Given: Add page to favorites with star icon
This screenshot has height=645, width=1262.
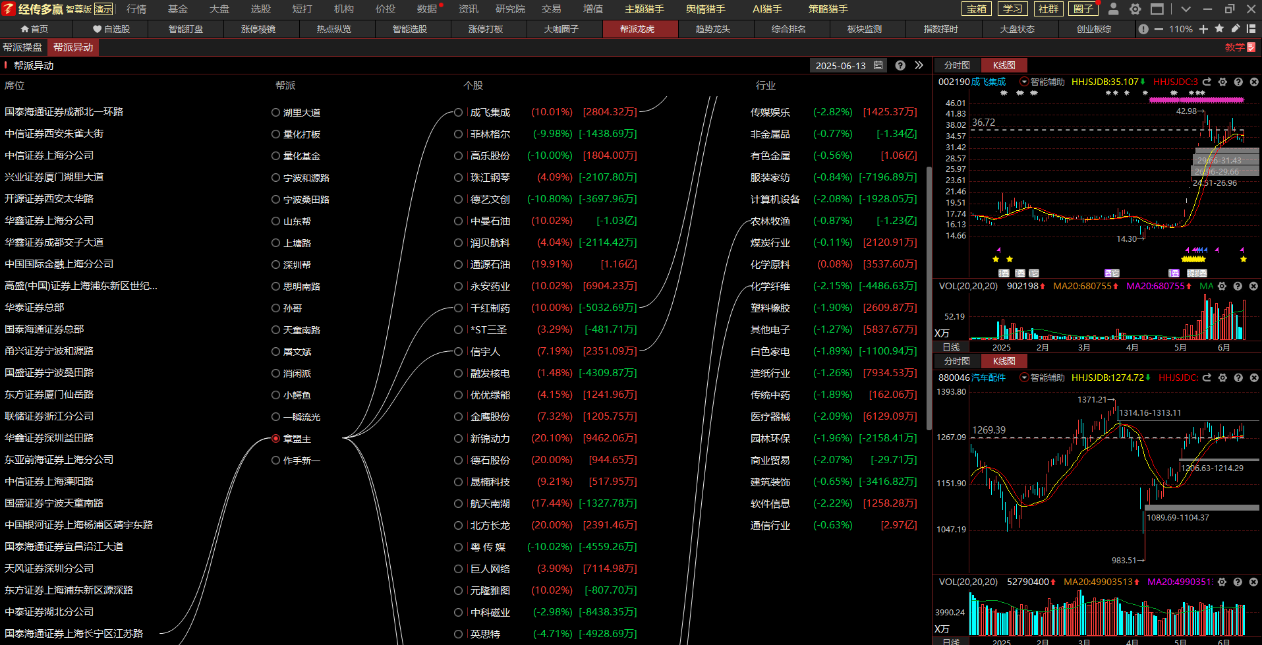Looking at the screenshot, I should pyautogui.click(x=1219, y=29).
